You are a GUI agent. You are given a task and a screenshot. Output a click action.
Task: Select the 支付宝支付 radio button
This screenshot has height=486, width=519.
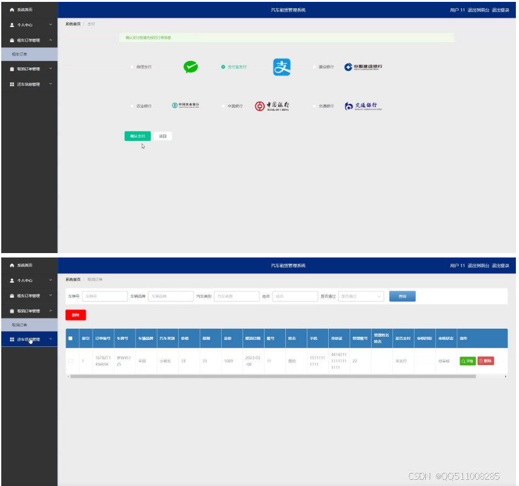tap(223, 67)
